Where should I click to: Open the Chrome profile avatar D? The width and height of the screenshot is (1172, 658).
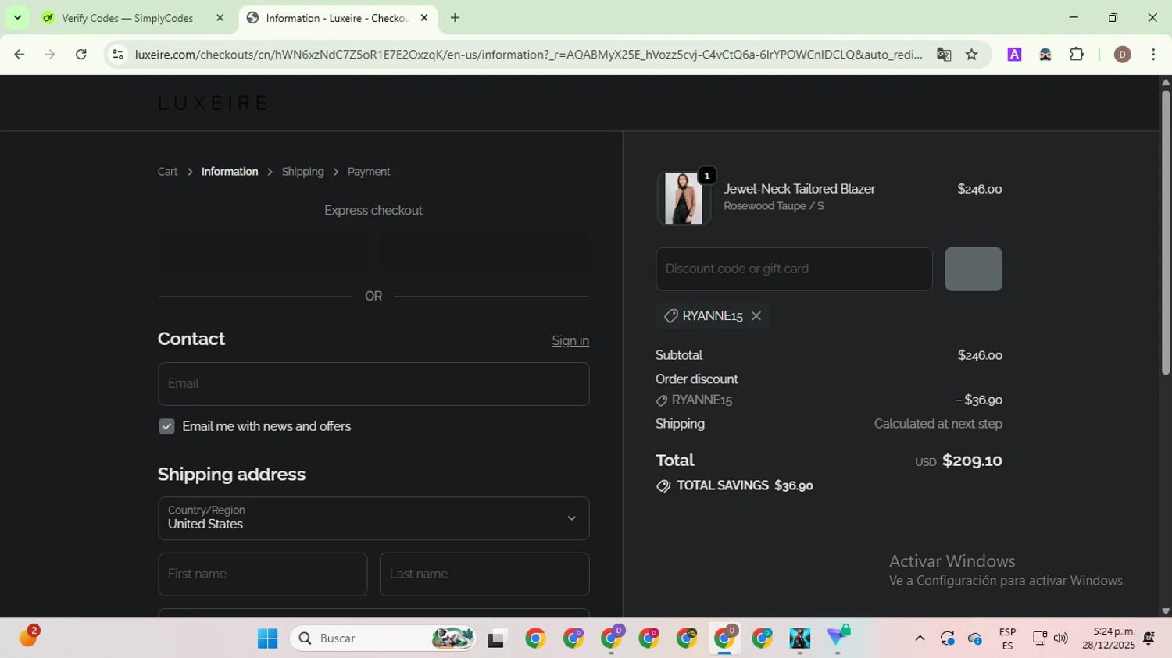[1123, 55]
